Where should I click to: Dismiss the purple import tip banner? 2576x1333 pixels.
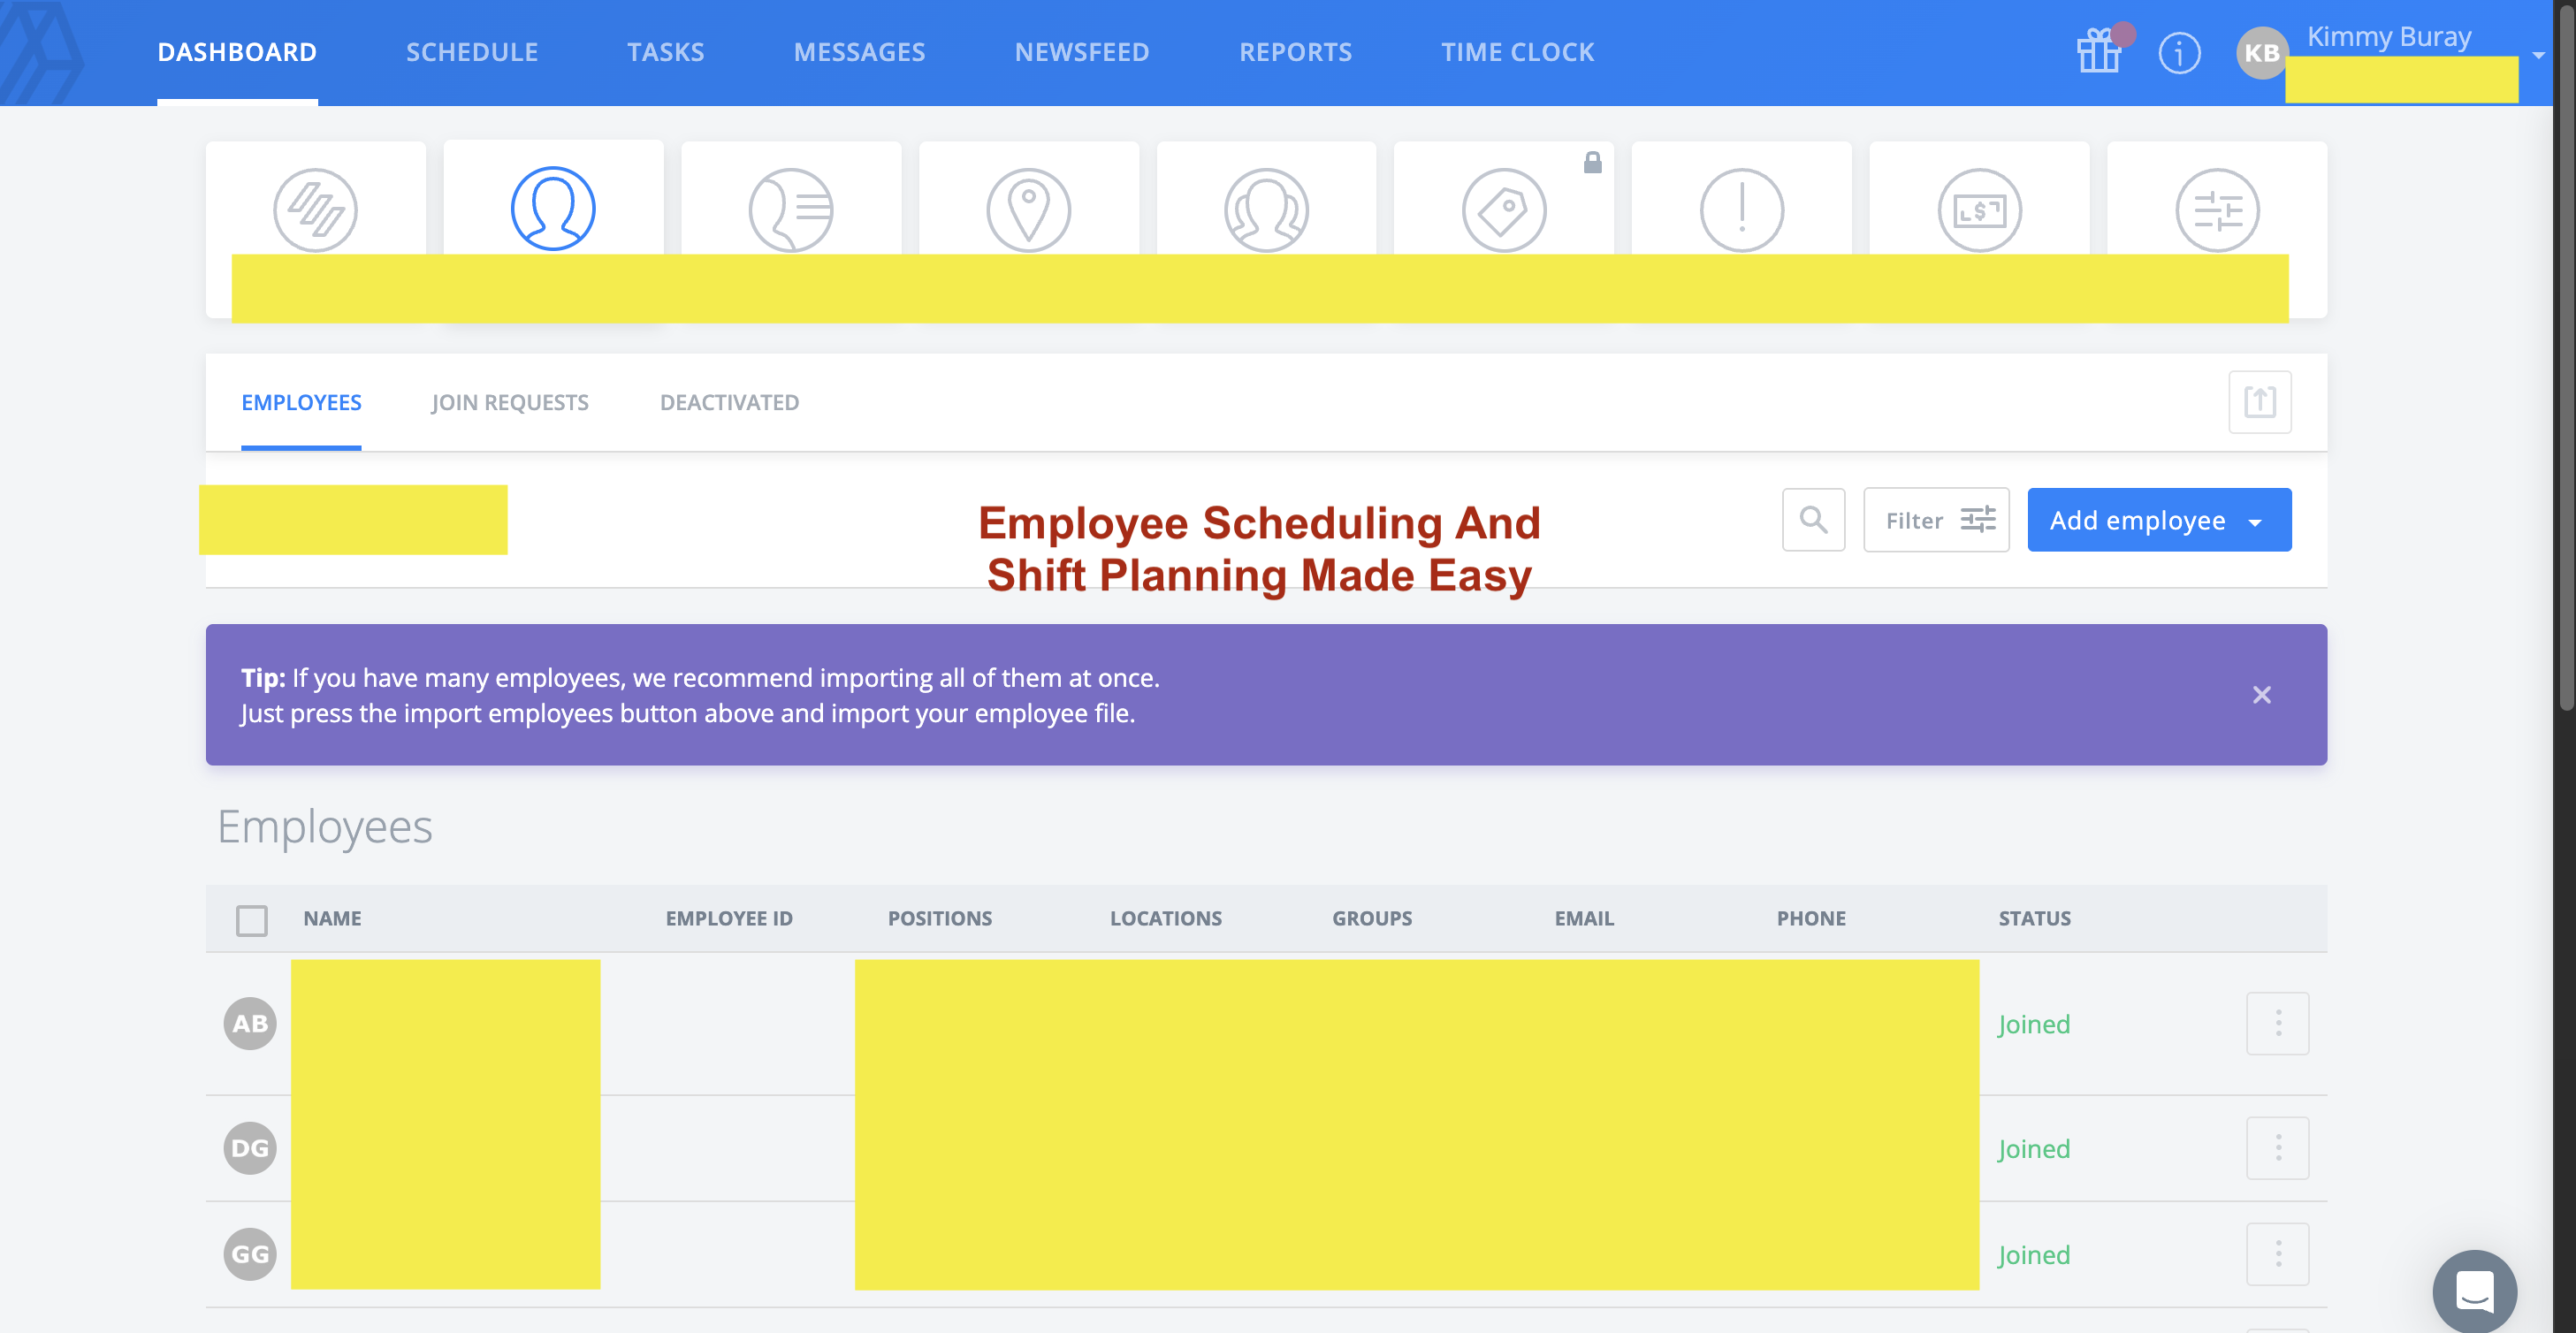[x=2261, y=694]
